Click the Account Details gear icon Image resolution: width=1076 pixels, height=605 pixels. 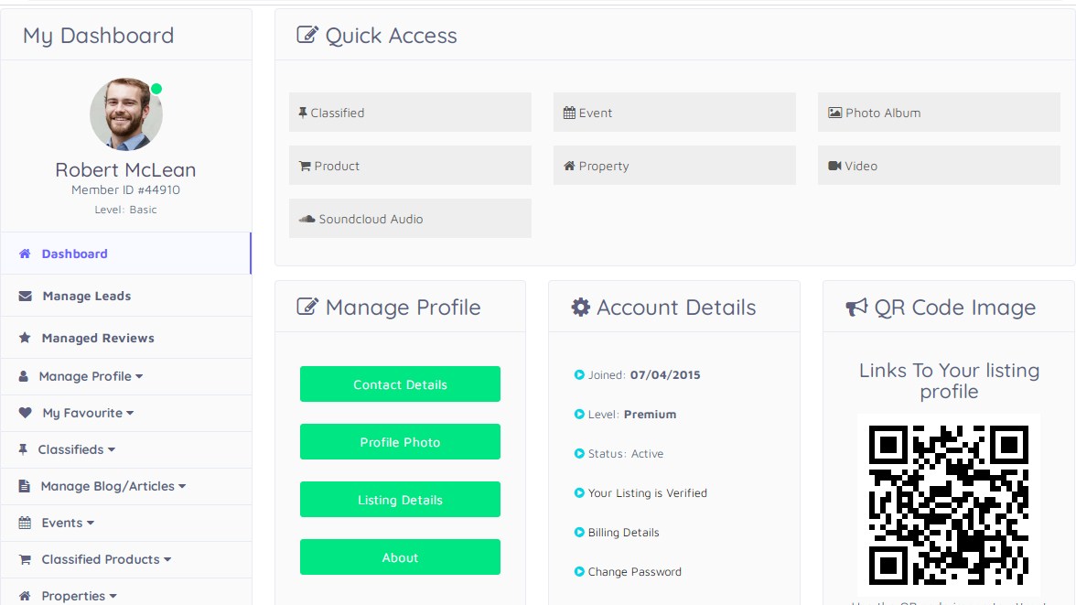(580, 307)
